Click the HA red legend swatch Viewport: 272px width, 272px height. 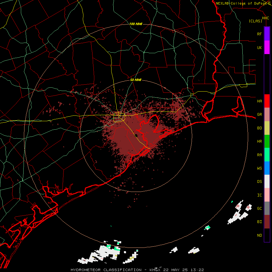267,101
